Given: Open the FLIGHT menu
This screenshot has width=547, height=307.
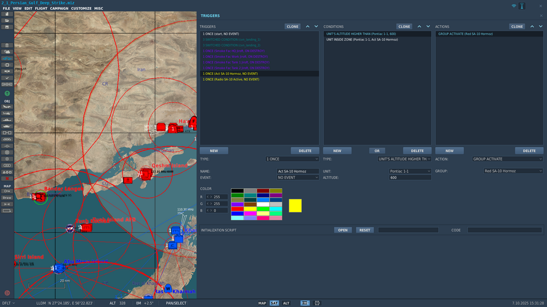Looking at the screenshot, I should coord(41,9).
